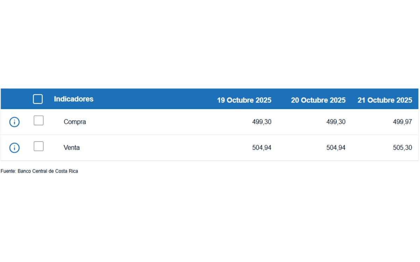Click the Fuente Banco Central source text
420x262 pixels.
coord(39,172)
